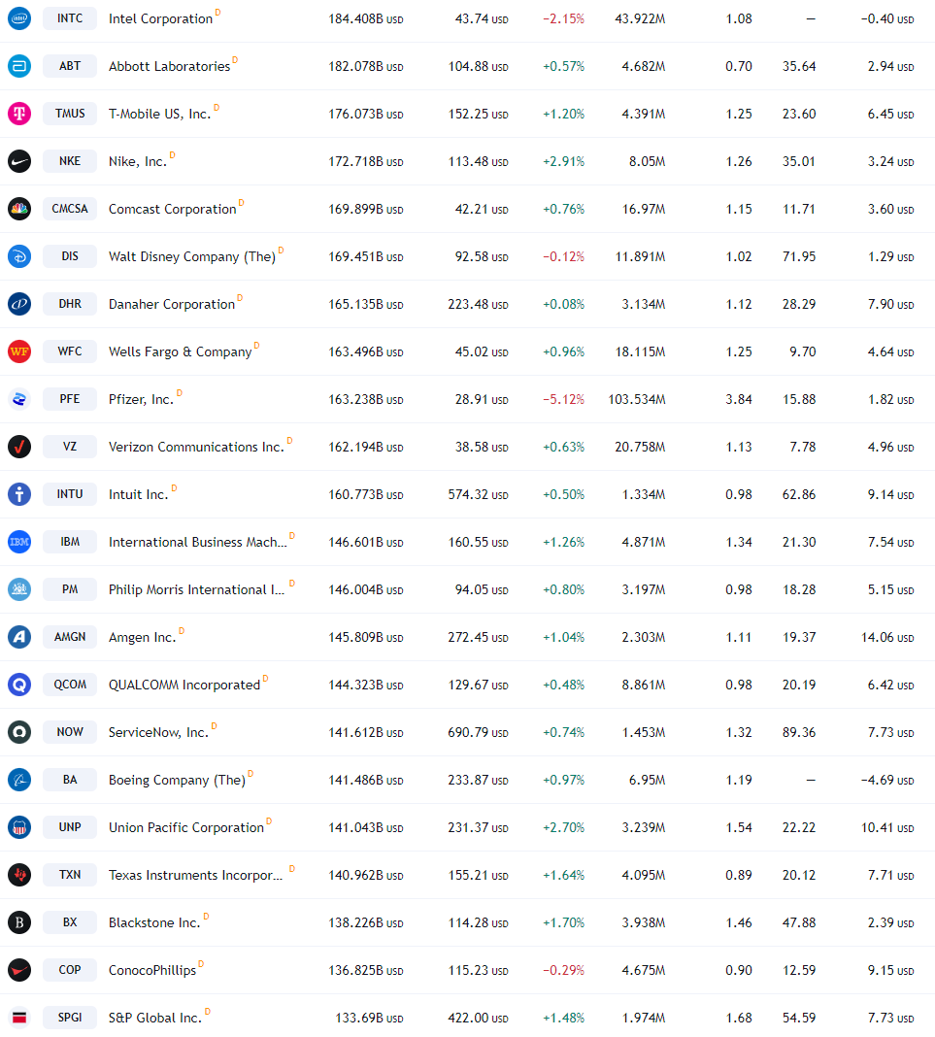The height and width of the screenshot is (1037, 935).
Task: Click Texas Instruments price 155.21 USD
Action: 478,876
